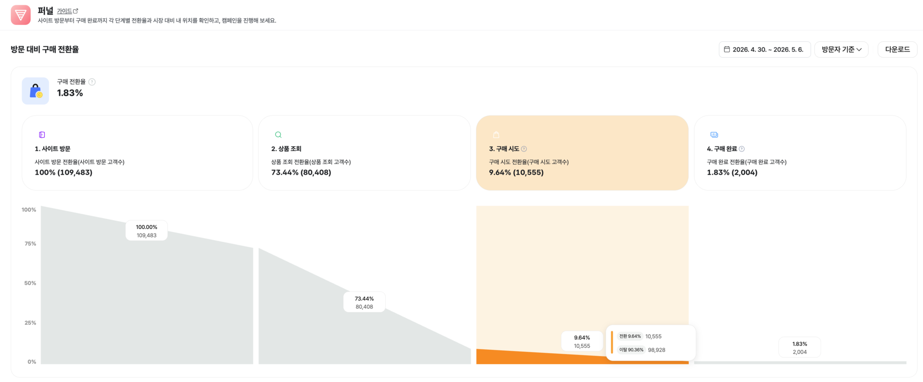923x382 pixels.
Task: Click the help icon beside 구매 전환율
Action: 92,82
